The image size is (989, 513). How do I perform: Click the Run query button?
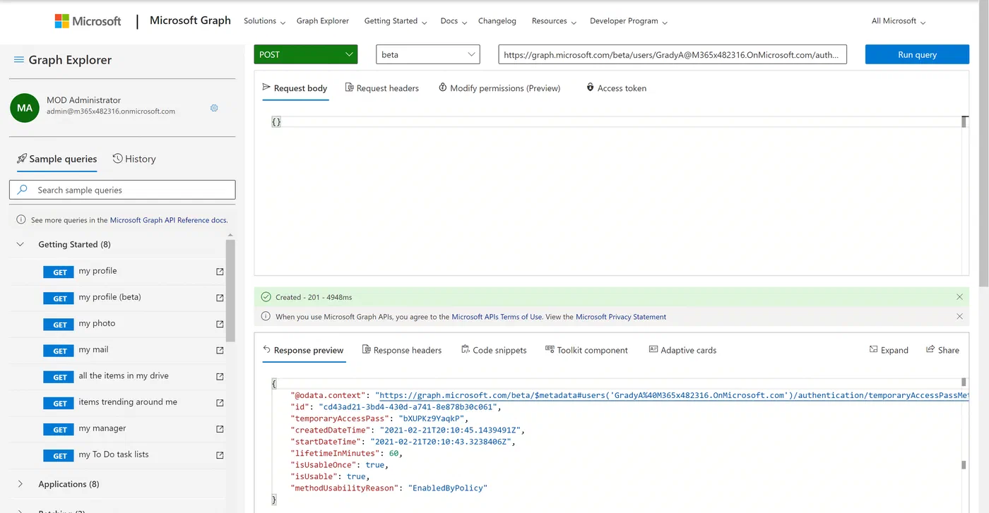[917, 54]
